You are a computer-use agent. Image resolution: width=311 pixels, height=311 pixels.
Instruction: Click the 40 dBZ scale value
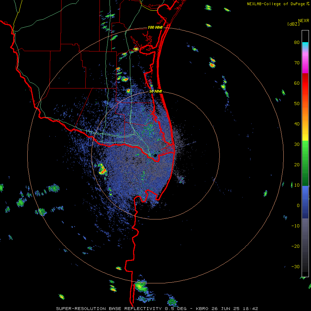(297, 124)
